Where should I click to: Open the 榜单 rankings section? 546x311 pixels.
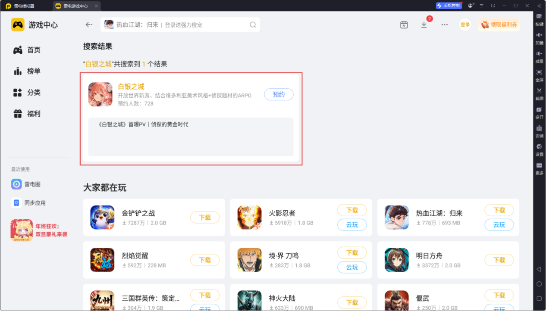27,71
